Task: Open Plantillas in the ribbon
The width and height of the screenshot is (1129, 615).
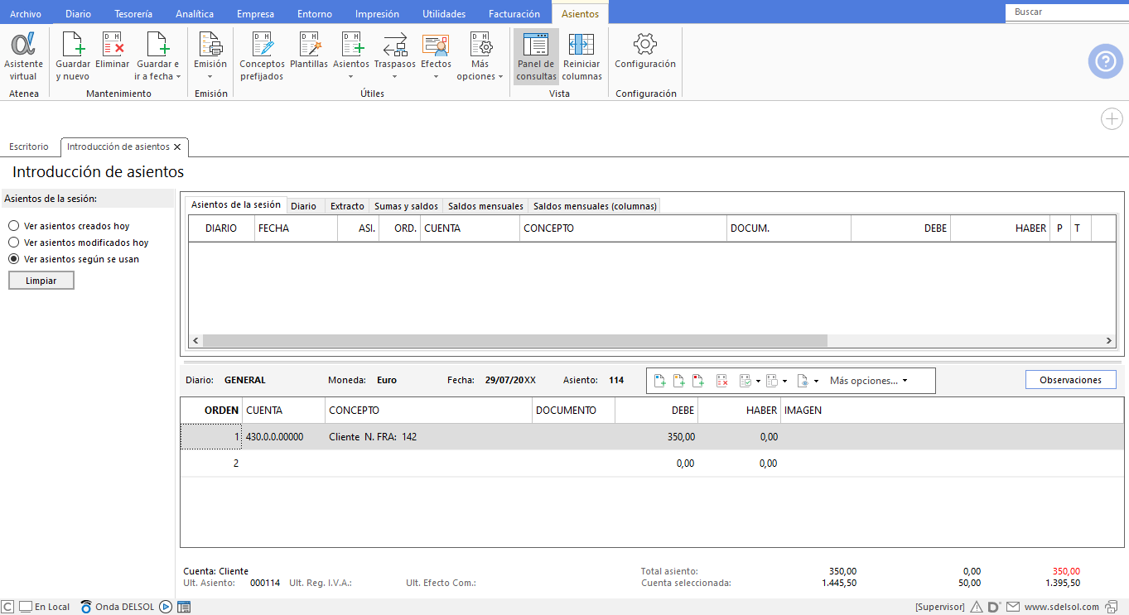Action: (309, 51)
